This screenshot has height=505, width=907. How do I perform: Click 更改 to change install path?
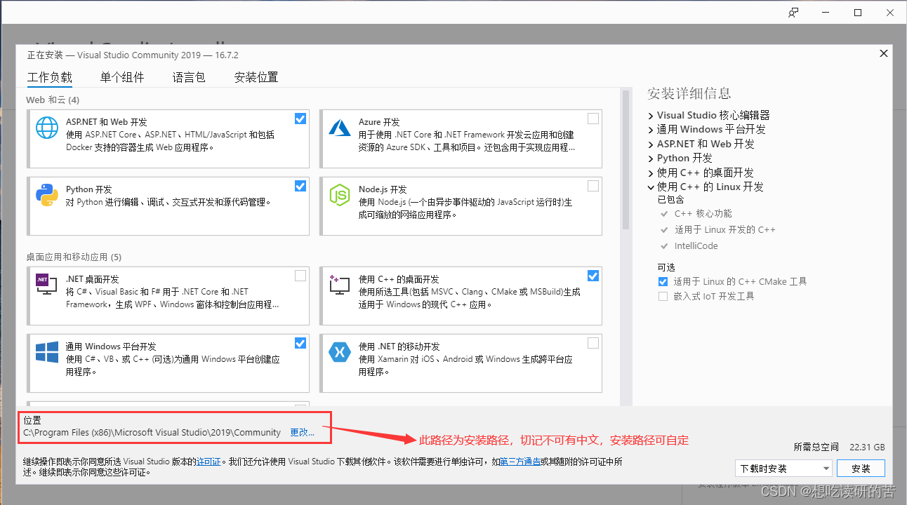[x=302, y=432]
